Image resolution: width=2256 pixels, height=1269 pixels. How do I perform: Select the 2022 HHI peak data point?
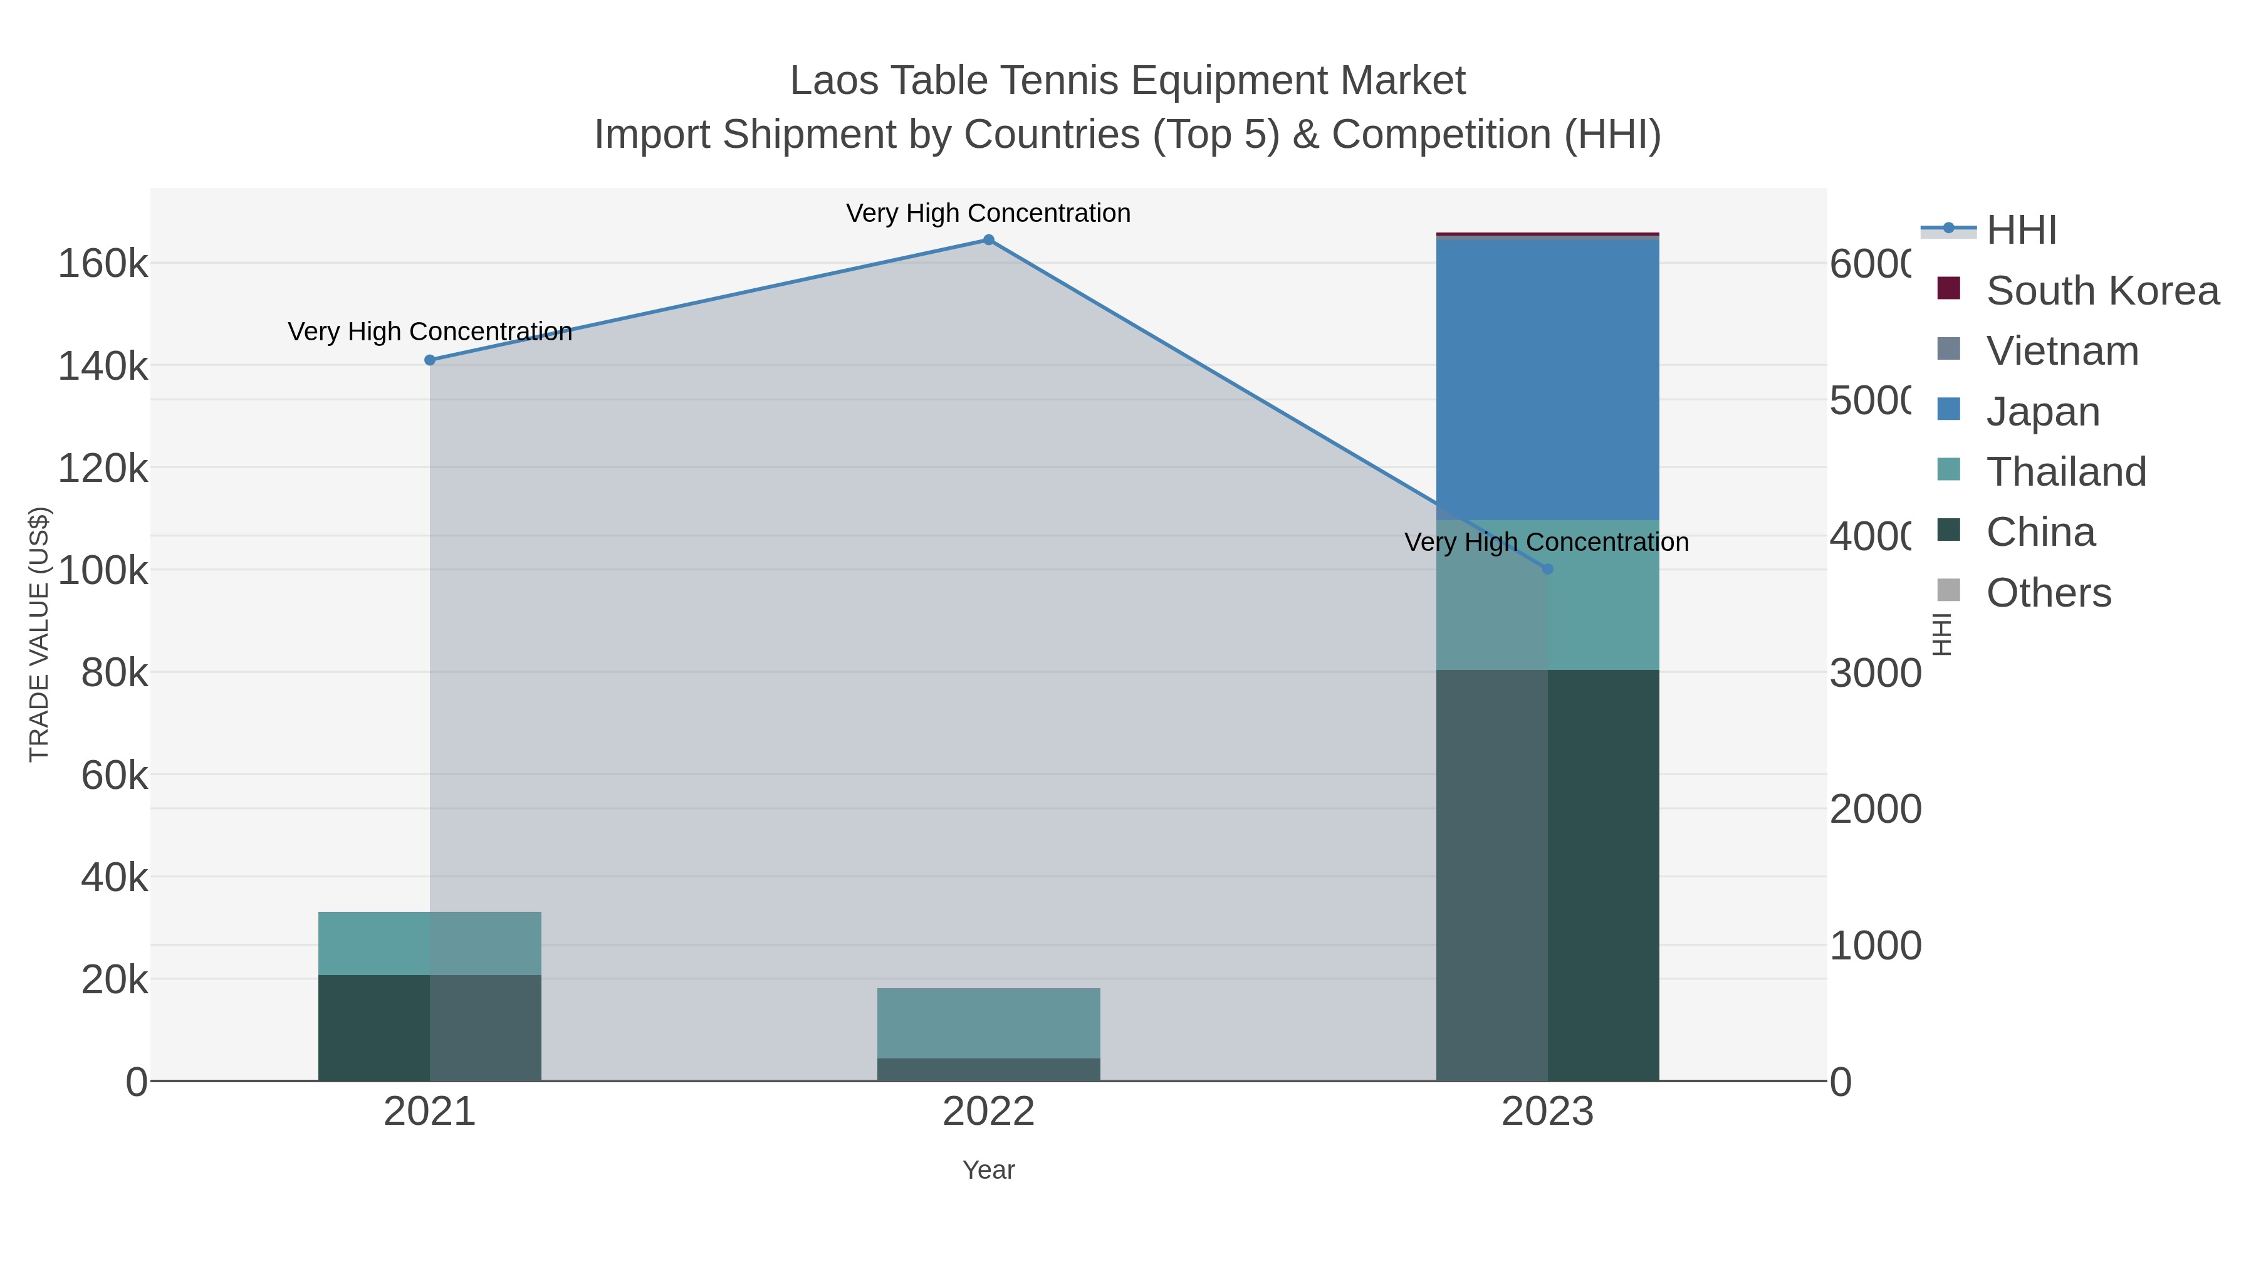pyautogui.click(x=988, y=240)
